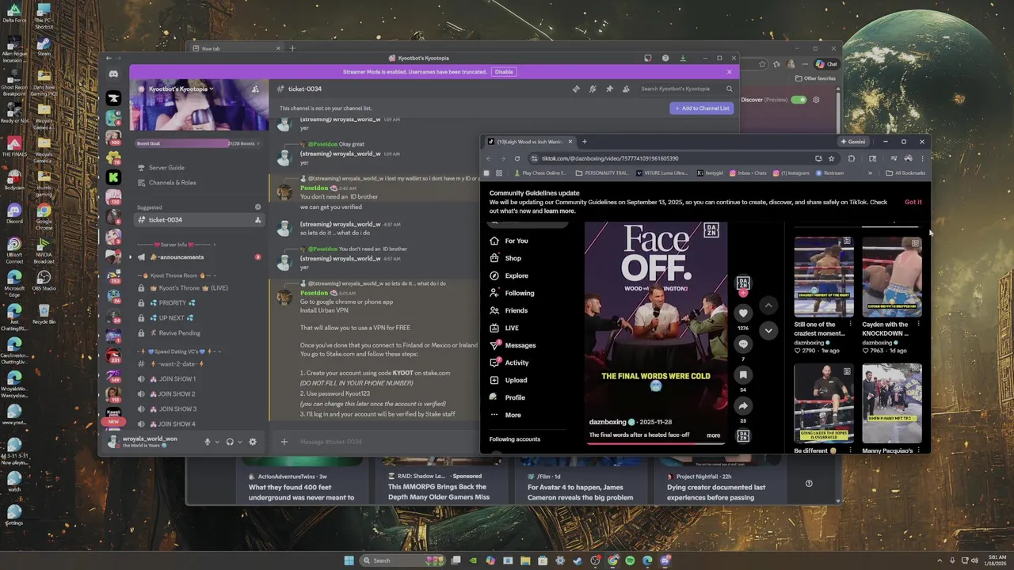Bookmark this page with star icon in Chrome
This screenshot has width=1014, height=570.
tap(831, 158)
